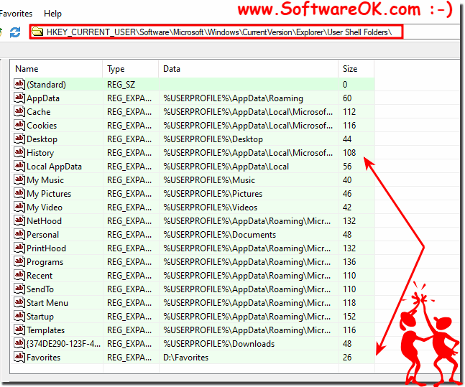
Task: Click the %USERPROFILE%\AppData\Roaming data cell
Action: click(x=233, y=98)
